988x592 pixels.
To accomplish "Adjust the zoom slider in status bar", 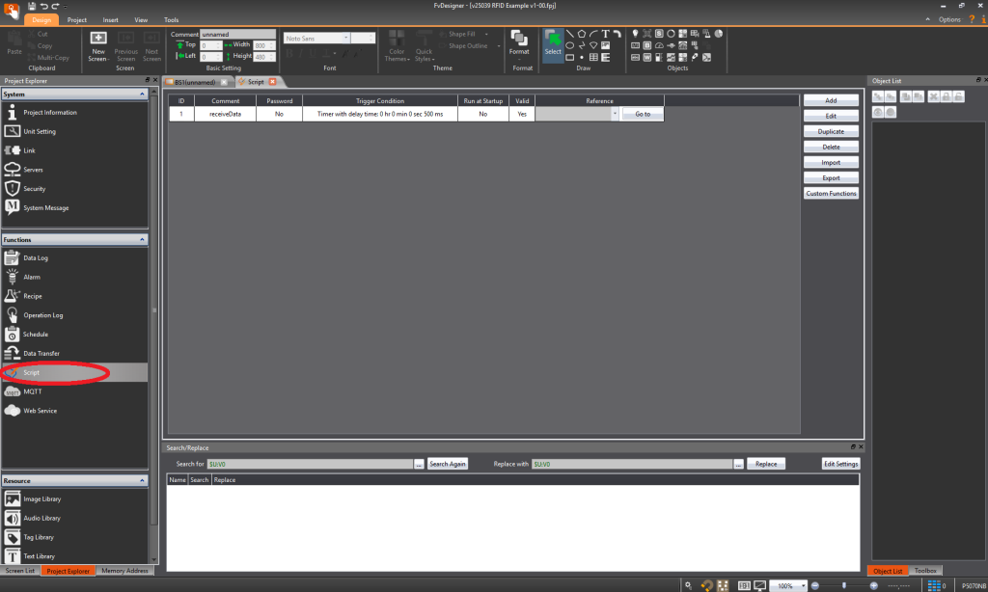I will click(x=844, y=585).
